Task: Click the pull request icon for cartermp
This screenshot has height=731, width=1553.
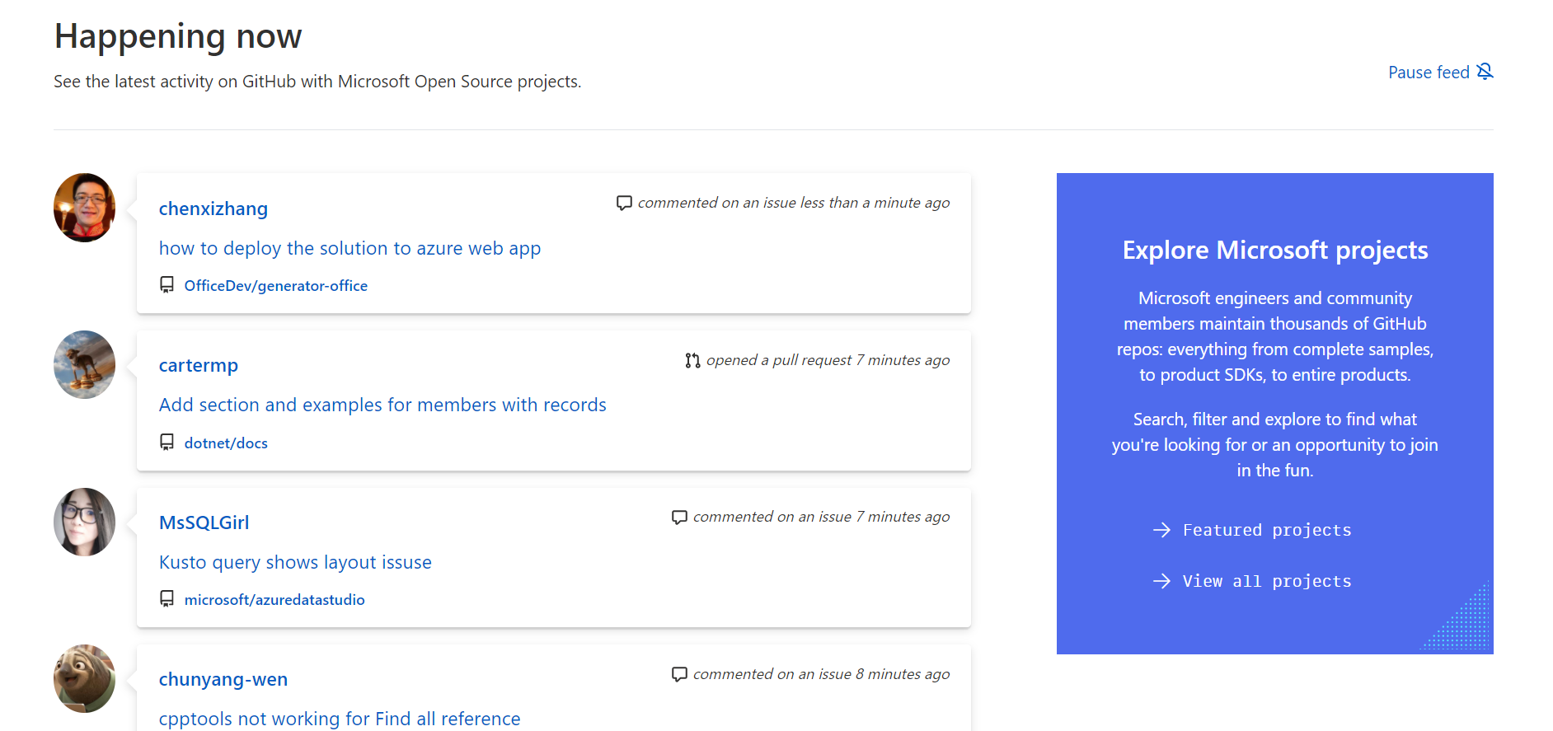Action: click(x=692, y=360)
